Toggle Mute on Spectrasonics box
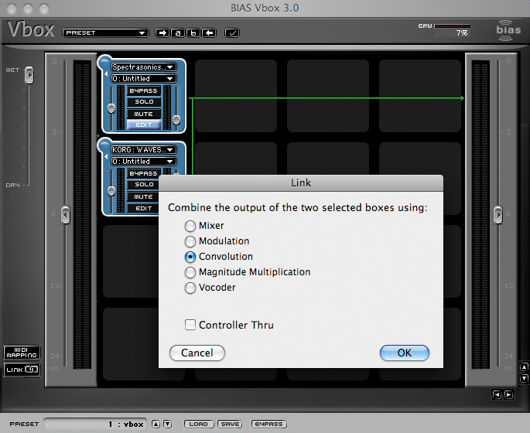 point(144,114)
